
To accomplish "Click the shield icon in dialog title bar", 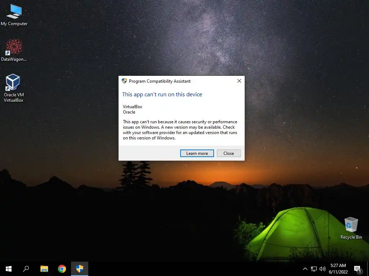I will 124,81.
